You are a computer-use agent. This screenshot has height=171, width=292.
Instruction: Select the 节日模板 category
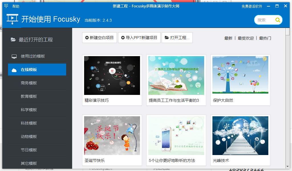[x=29, y=150]
